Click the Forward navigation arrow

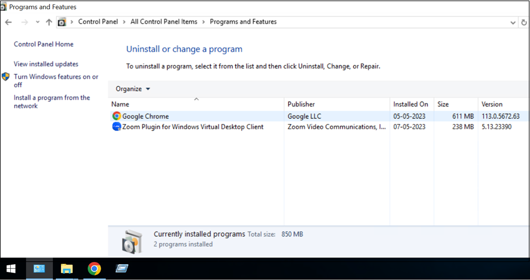[x=24, y=23]
